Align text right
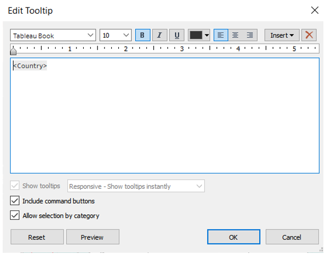This screenshot has height=255, width=325. coord(250,35)
